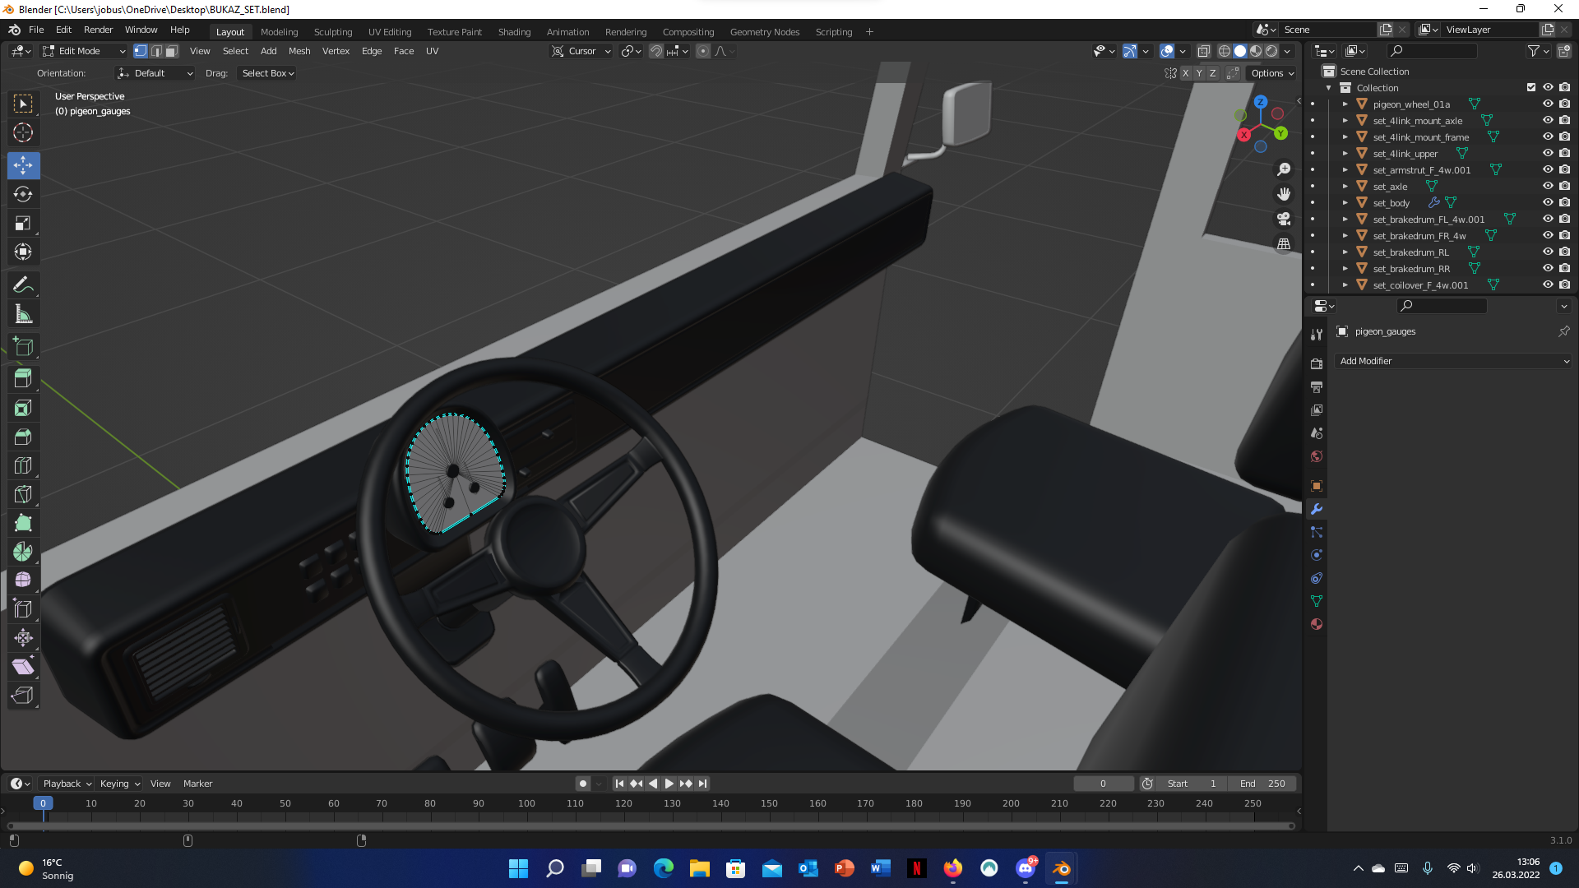The image size is (1579, 888).
Task: Select the Knife tool in toolbar
Action: 23,494
